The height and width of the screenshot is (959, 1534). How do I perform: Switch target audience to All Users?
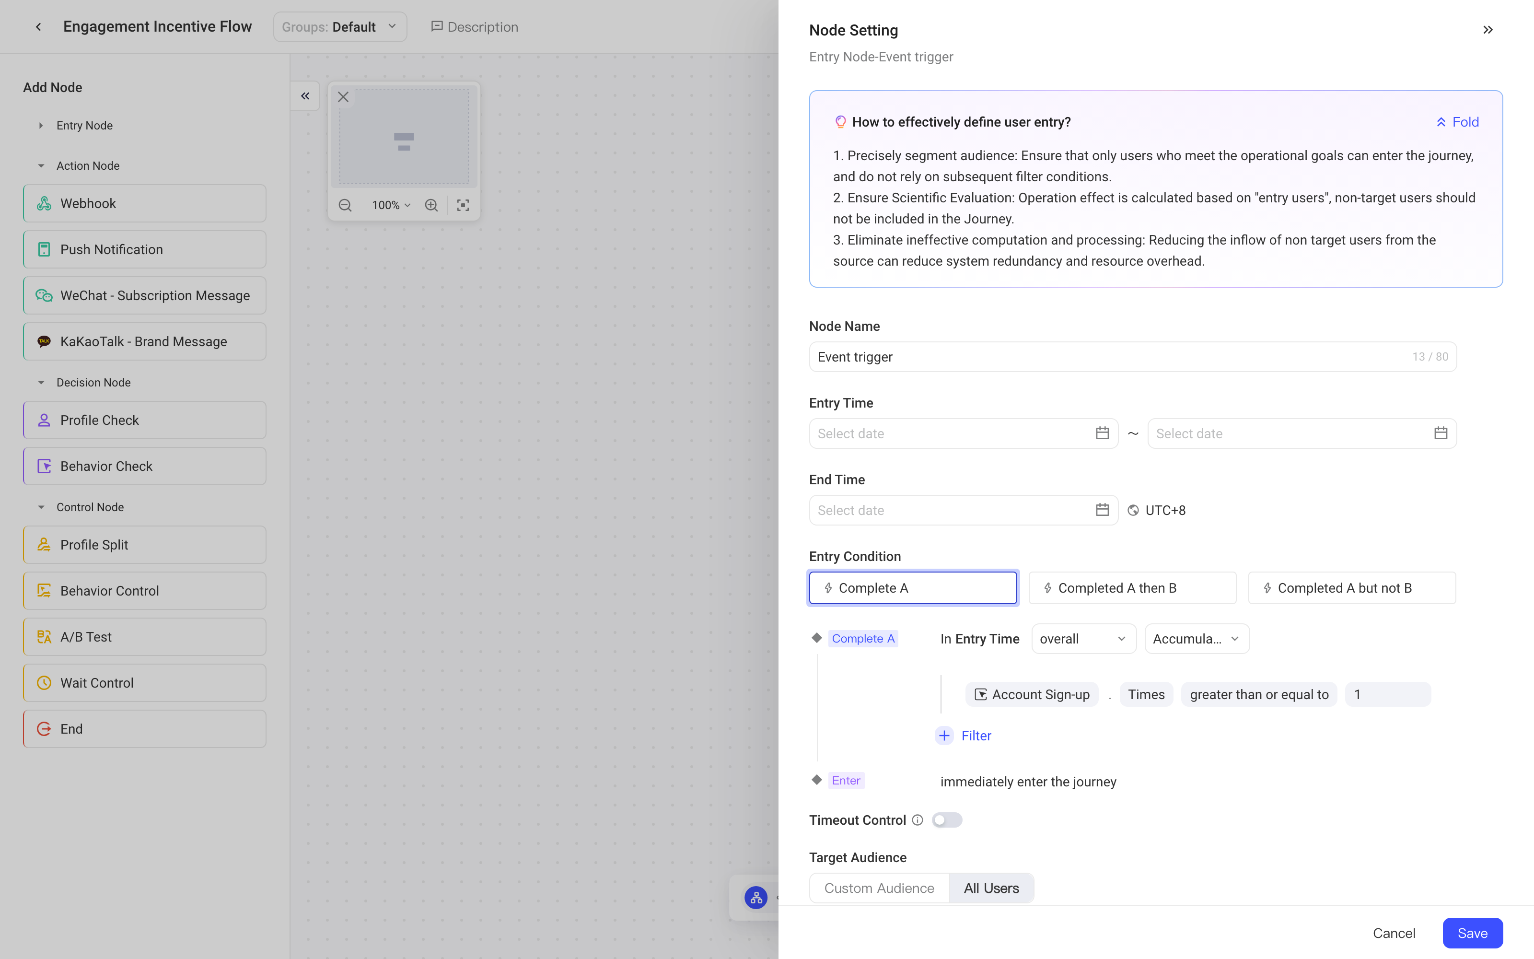pyautogui.click(x=991, y=888)
